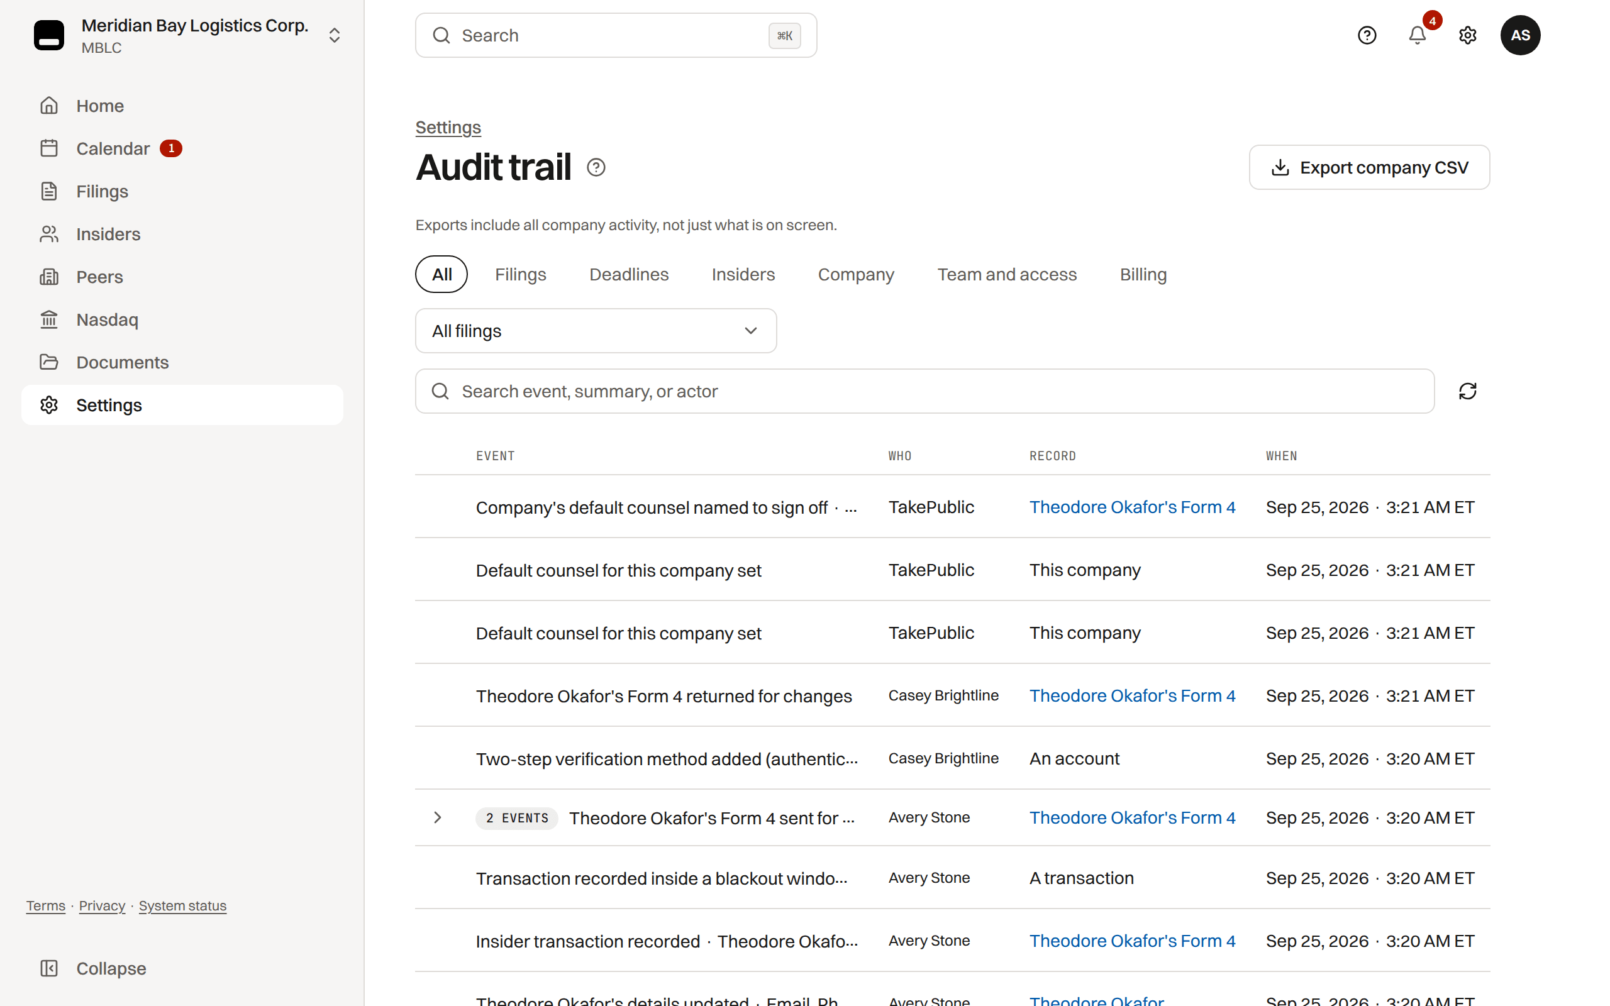Open notifications bell

1417,35
